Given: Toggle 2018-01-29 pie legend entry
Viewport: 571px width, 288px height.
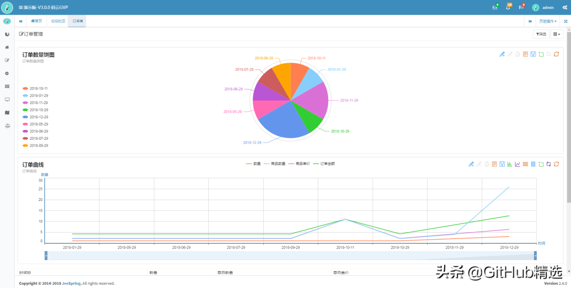Looking at the screenshot, I should coord(35,96).
